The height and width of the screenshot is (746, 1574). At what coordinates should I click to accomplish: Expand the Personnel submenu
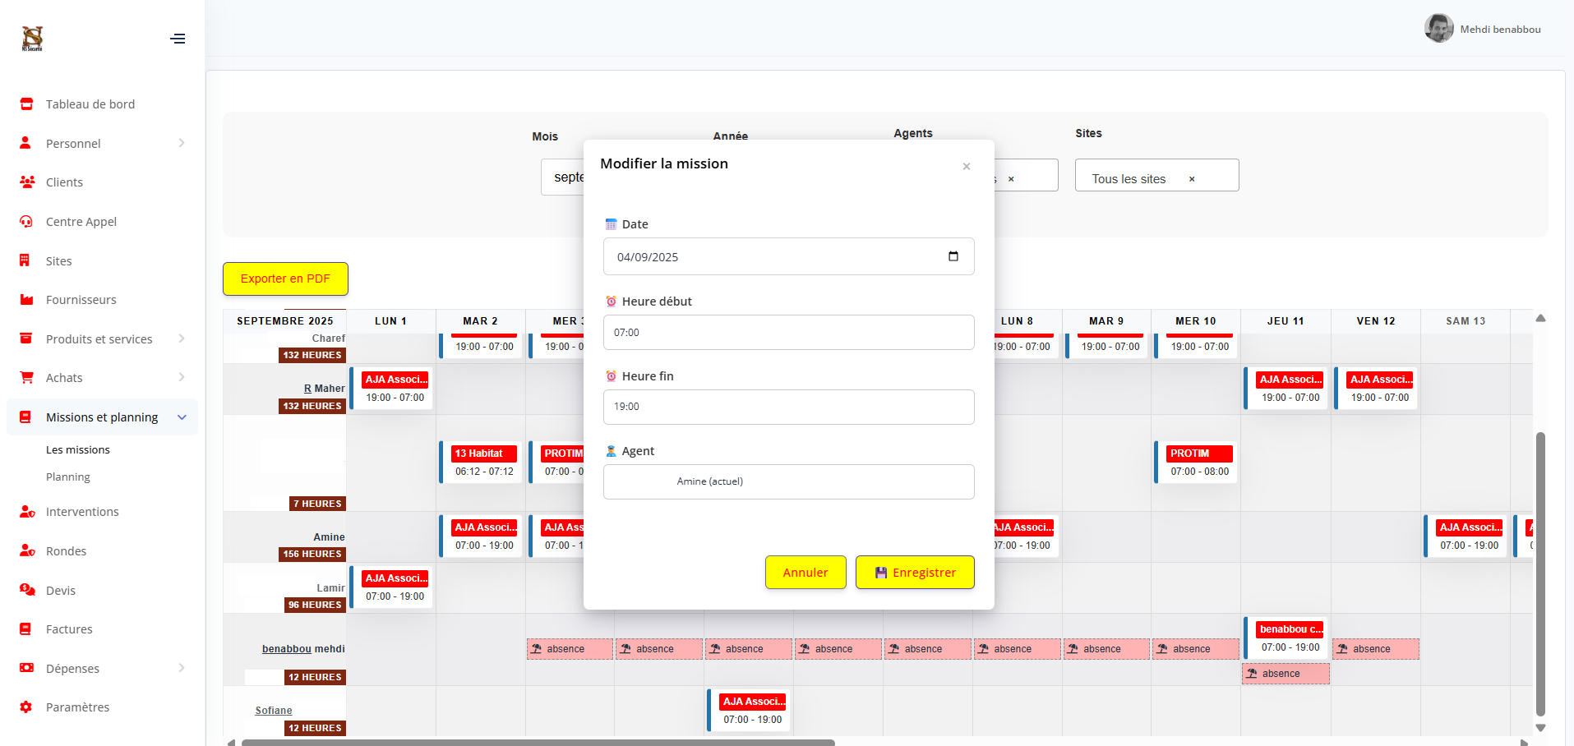[182, 143]
